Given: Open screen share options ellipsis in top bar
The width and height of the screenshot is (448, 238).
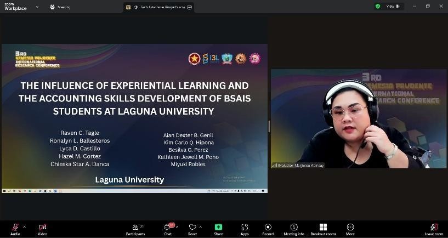Looking at the screenshot, I should click(x=189, y=7).
